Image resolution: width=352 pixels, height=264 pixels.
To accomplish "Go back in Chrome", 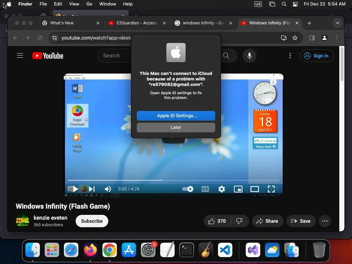I will [x=15, y=38].
